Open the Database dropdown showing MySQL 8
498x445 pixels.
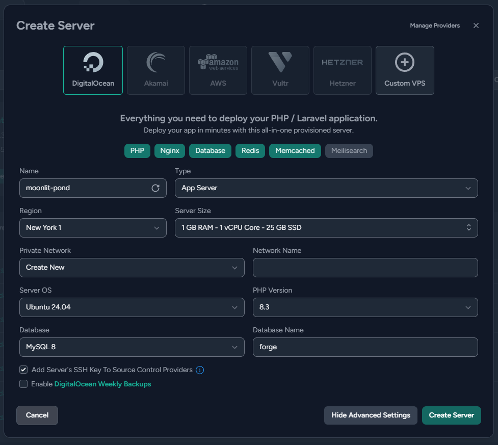coord(132,347)
